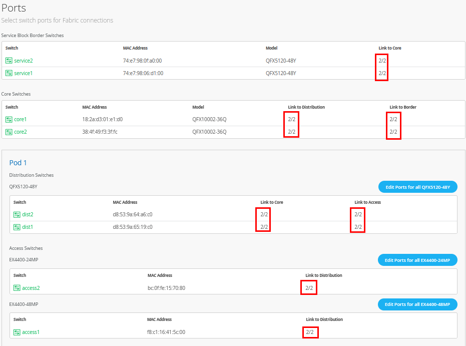Click the Service Block Border Switches label

point(33,36)
